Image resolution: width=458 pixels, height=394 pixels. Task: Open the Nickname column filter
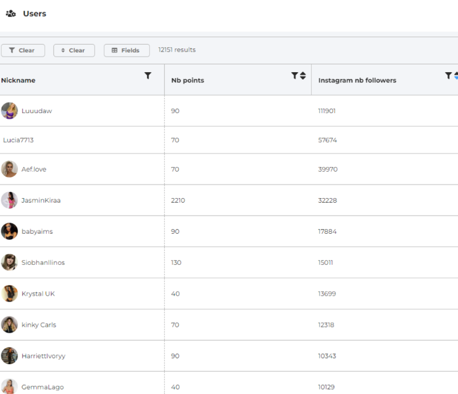147,76
